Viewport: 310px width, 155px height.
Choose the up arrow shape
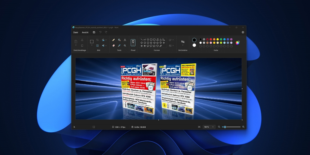pyautogui.click(x=157, y=43)
